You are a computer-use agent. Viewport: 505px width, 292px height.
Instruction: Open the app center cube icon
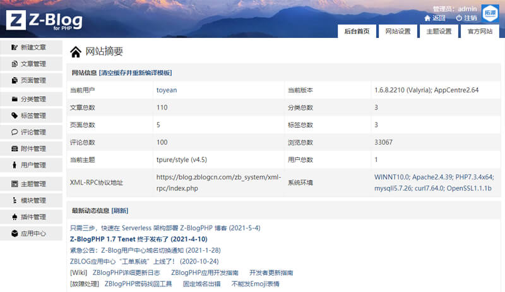[15, 233]
